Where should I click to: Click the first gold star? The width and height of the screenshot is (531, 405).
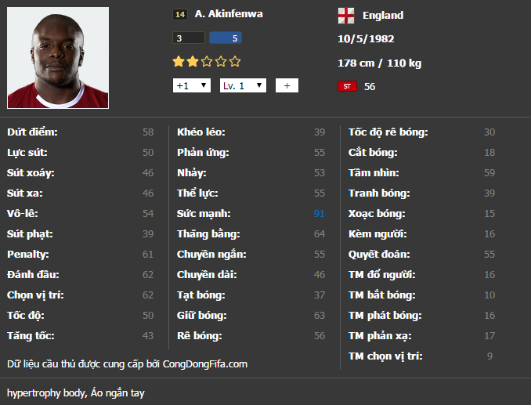click(179, 62)
